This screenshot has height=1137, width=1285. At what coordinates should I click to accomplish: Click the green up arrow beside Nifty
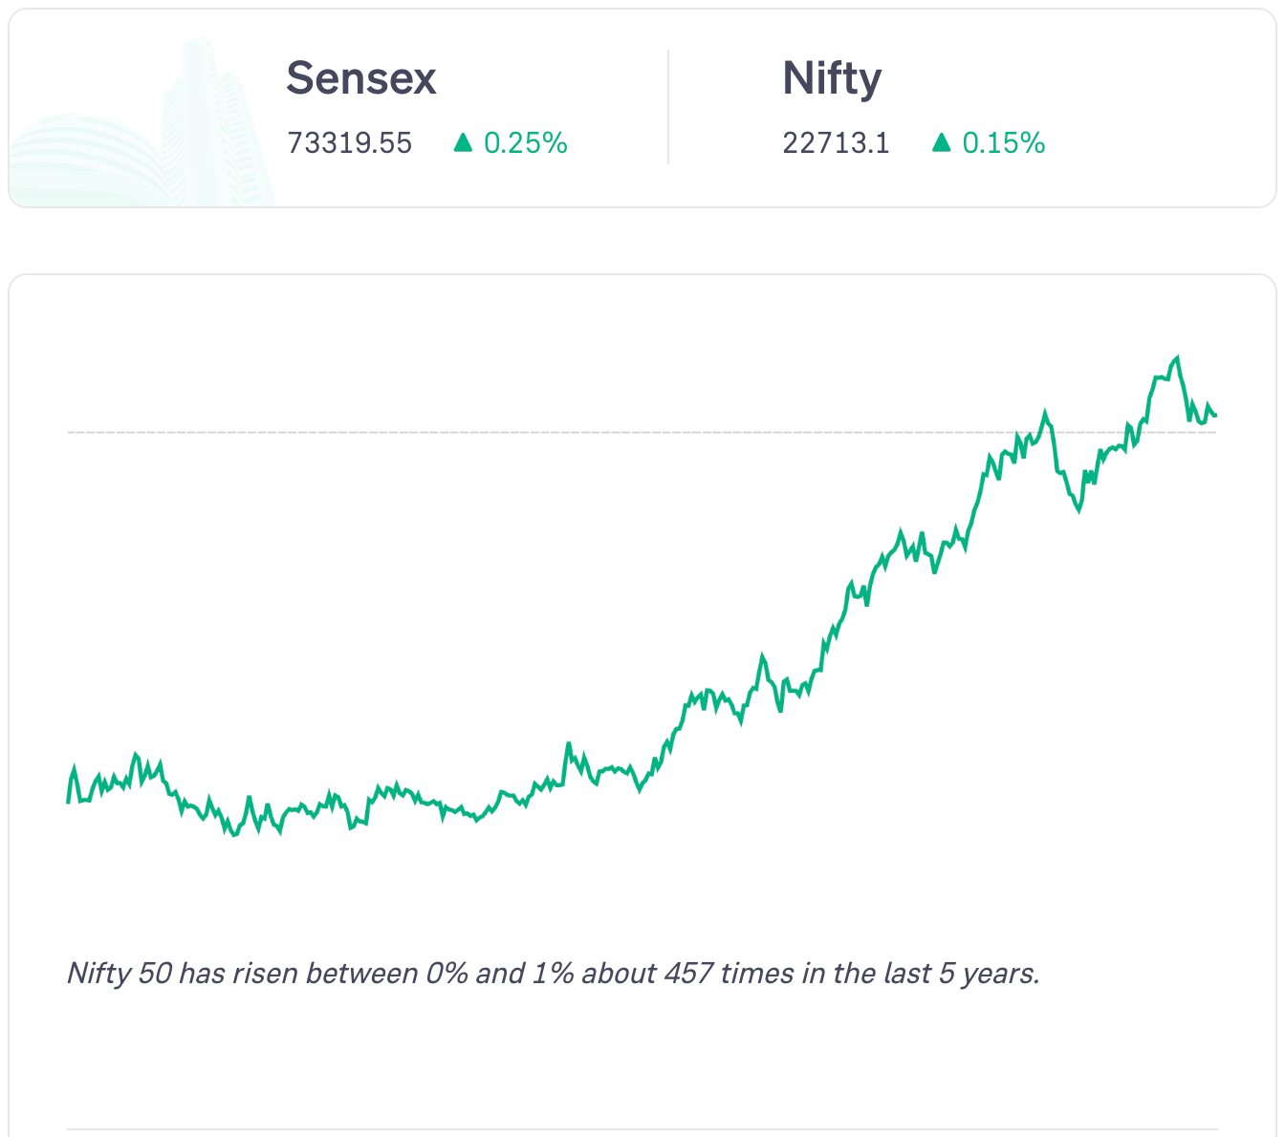(x=942, y=143)
